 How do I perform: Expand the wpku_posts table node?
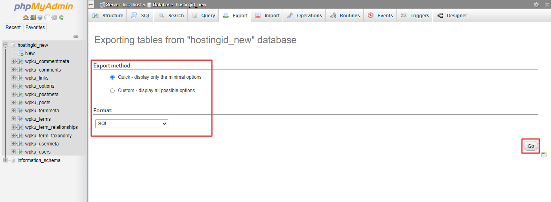[x=13, y=103]
